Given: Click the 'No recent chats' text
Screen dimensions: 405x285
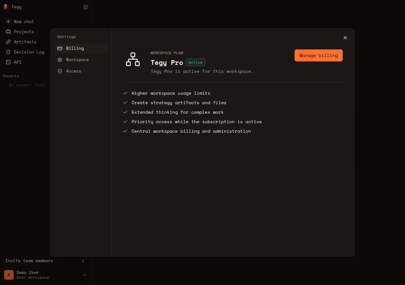Looking at the screenshot, I should coord(28,85).
